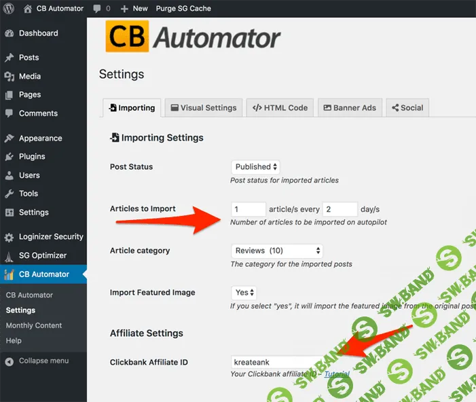476x402 pixels.
Task: Click the Loginizer Security gear icon
Action: click(9, 237)
